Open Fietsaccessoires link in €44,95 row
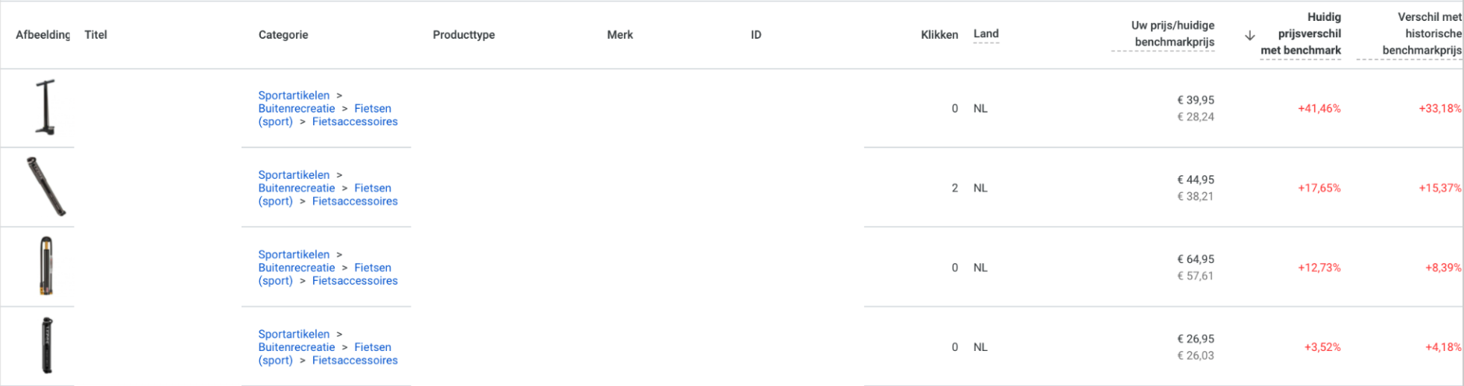This screenshot has height=386, width=1464. coord(355,201)
